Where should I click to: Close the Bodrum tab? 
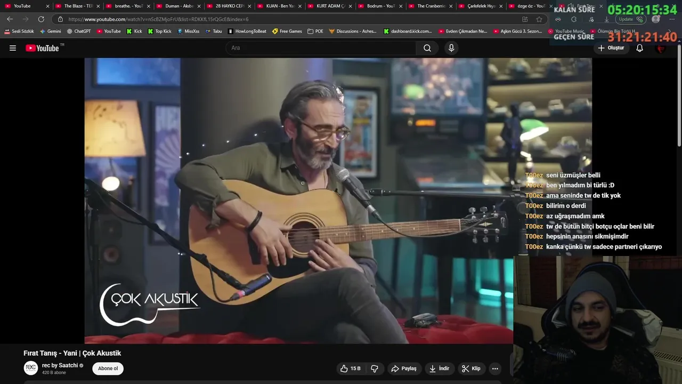coord(400,6)
